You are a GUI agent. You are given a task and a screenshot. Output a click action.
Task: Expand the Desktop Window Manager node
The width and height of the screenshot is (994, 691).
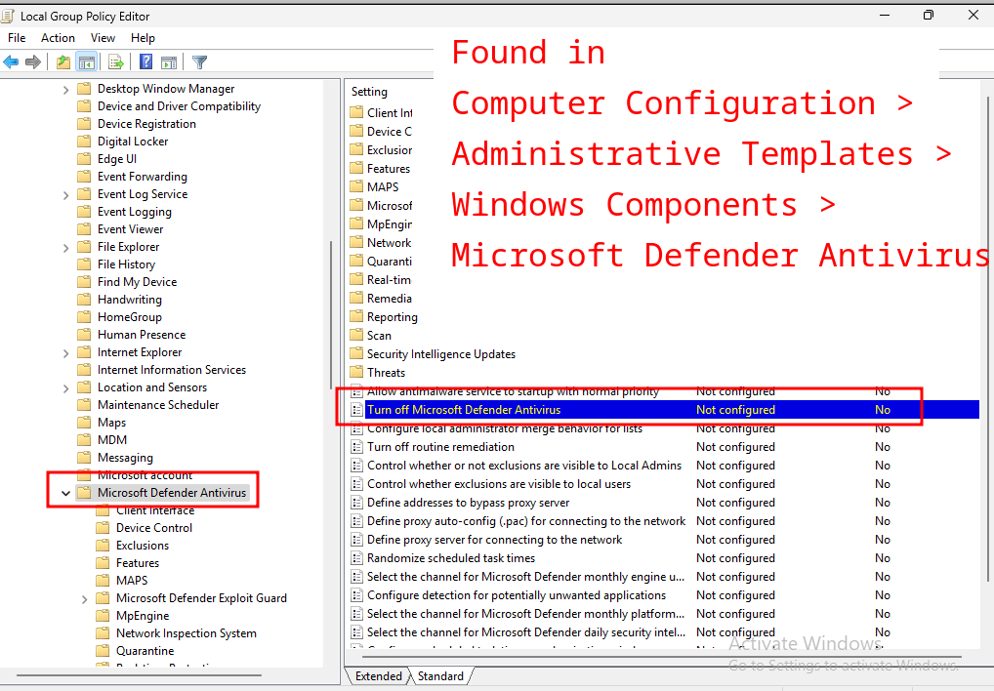66,90
